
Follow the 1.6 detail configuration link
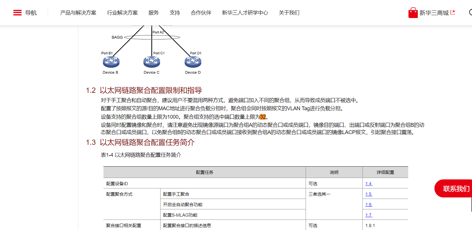(x=369, y=205)
